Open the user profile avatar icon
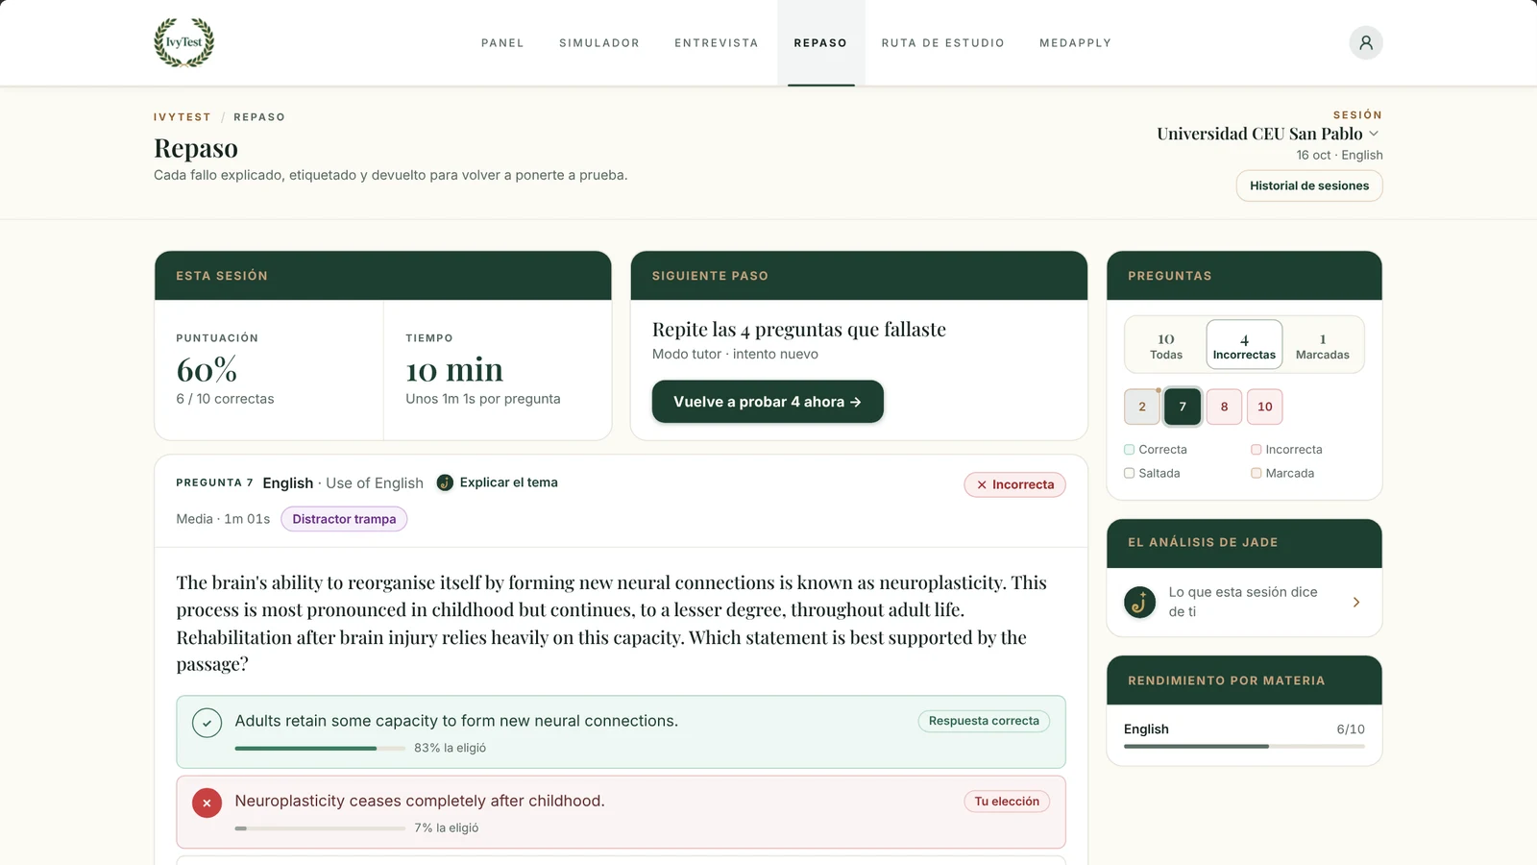The height and width of the screenshot is (865, 1537). (x=1365, y=42)
